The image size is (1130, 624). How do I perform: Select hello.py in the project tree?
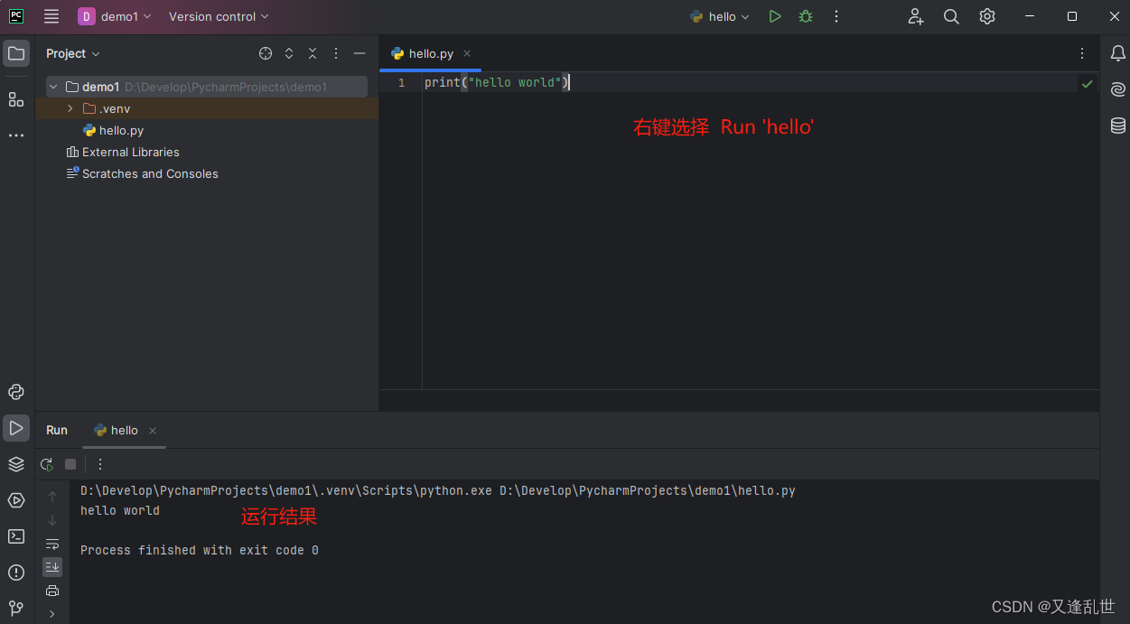point(113,130)
